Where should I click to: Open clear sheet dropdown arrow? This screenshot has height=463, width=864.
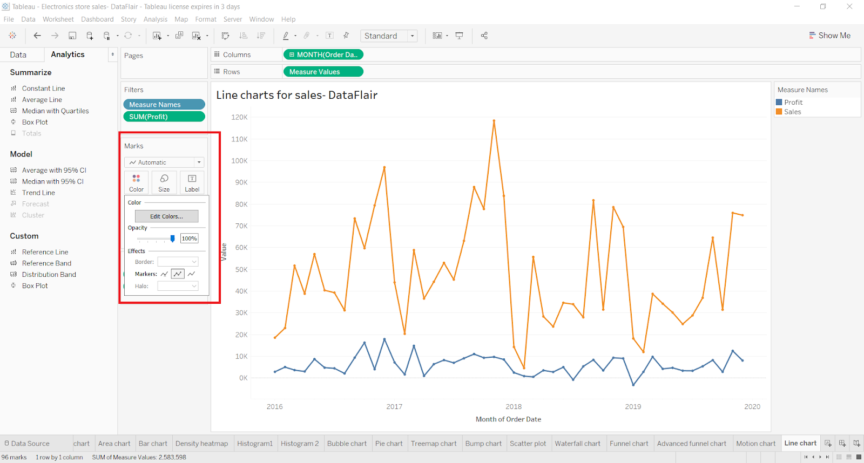[207, 36]
